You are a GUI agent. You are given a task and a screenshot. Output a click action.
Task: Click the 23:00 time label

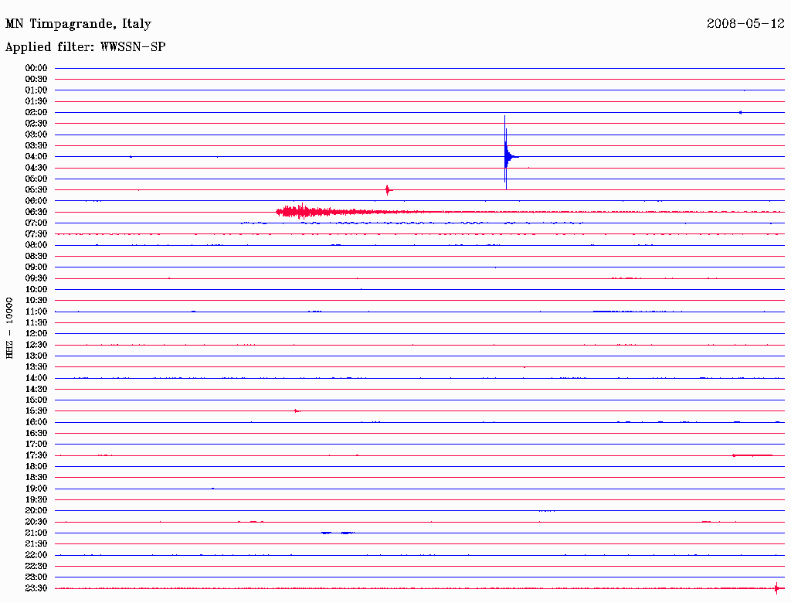click(36, 577)
